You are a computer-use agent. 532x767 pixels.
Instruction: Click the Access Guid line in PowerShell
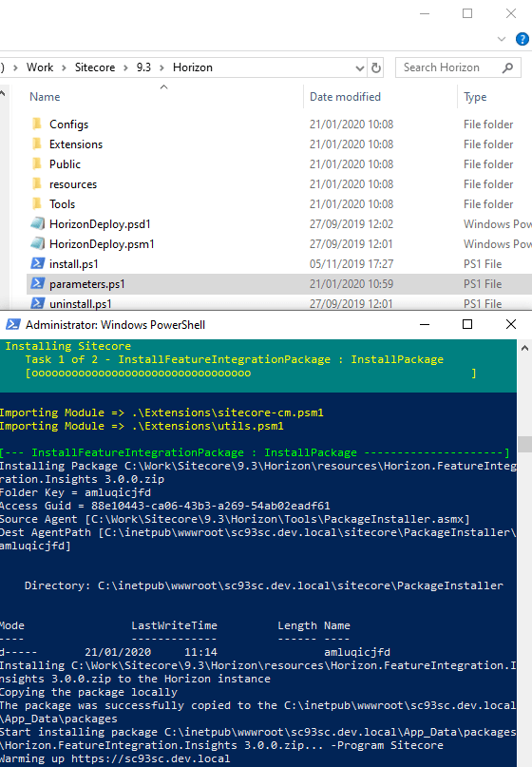coord(164,506)
